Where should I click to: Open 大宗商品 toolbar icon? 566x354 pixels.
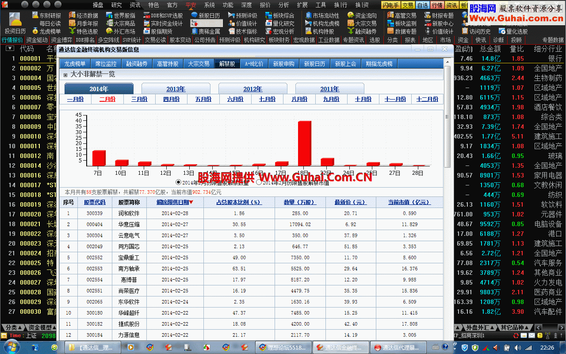[121, 23]
